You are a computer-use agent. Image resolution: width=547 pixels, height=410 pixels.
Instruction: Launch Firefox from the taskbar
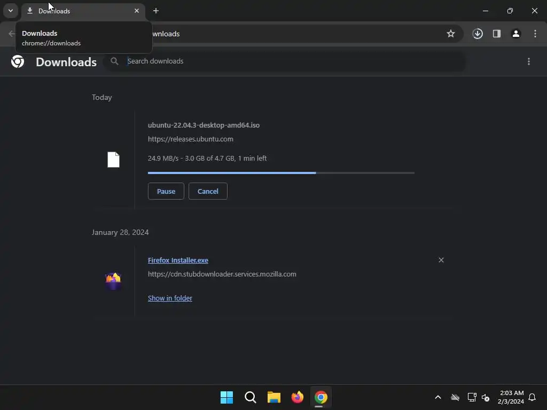click(x=297, y=397)
